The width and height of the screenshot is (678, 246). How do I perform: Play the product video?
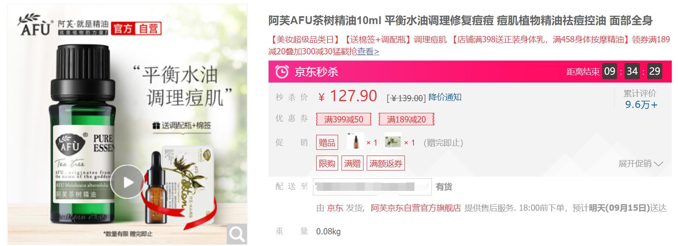click(127, 182)
